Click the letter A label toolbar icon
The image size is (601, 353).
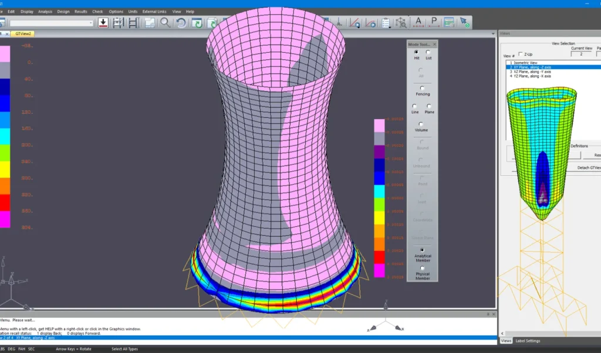[418, 23]
